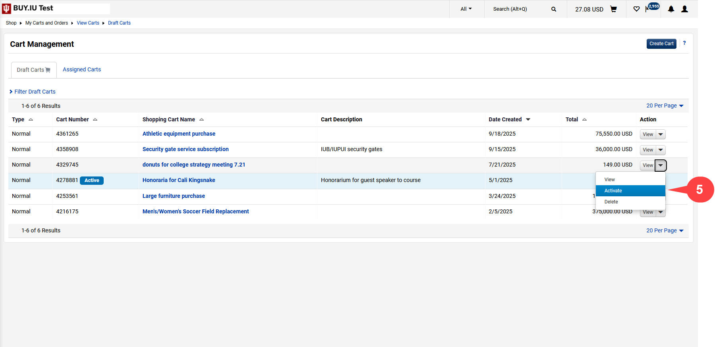Open favorites heart icon
Screen dimensions: 715x347
[x=636, y=9]
